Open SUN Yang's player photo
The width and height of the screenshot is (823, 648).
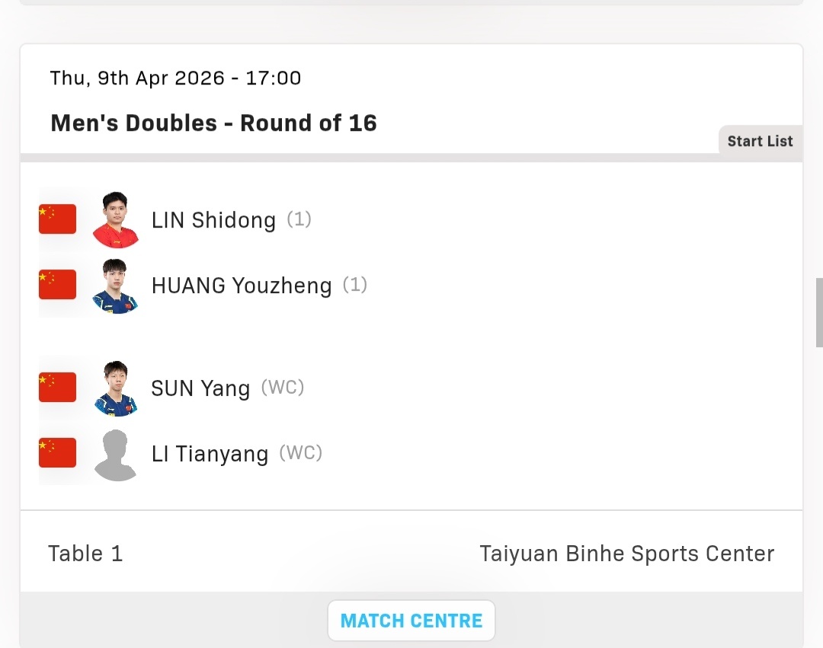pos(116,388)
